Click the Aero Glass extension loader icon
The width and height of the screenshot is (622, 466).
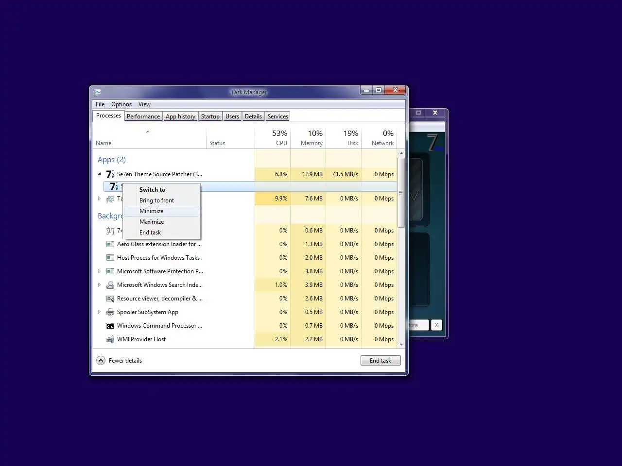click(110, 244)
